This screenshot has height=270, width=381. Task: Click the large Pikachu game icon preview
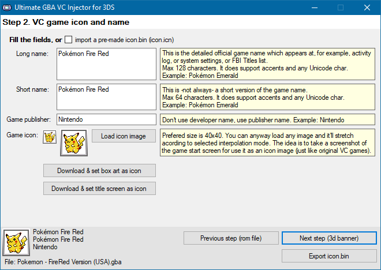pos(74,142)
